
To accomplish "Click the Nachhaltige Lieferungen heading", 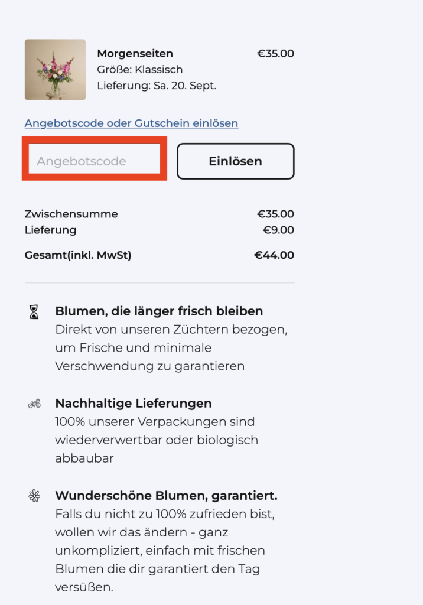I will (x=134, y=404).
